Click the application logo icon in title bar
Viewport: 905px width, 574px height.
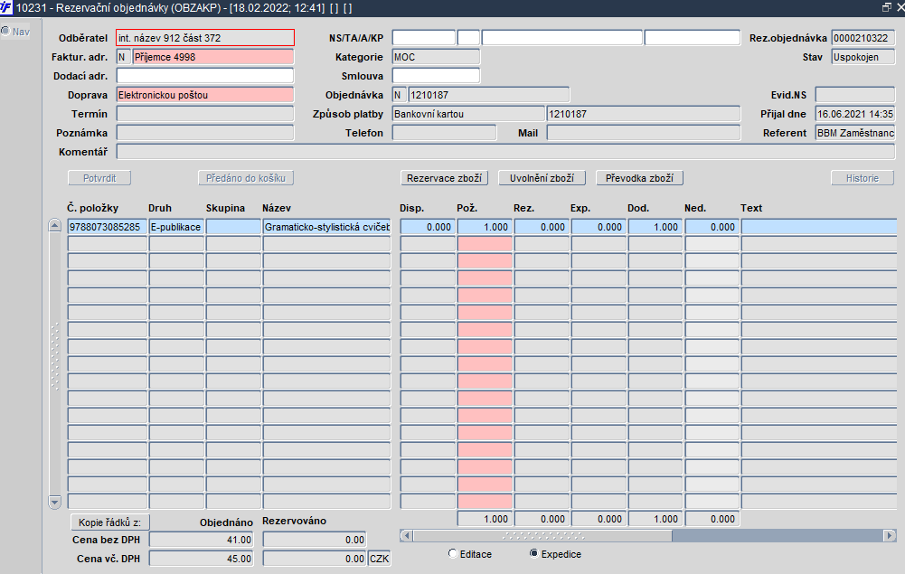click(x=5, y=7)
